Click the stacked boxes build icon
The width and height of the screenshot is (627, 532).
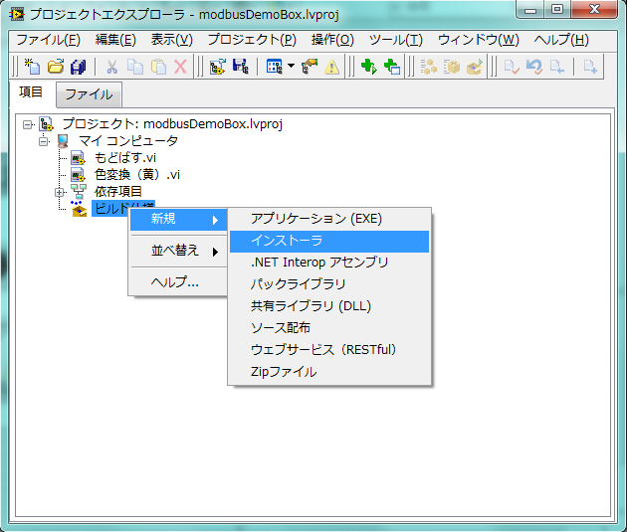click(x=429, y=67)
